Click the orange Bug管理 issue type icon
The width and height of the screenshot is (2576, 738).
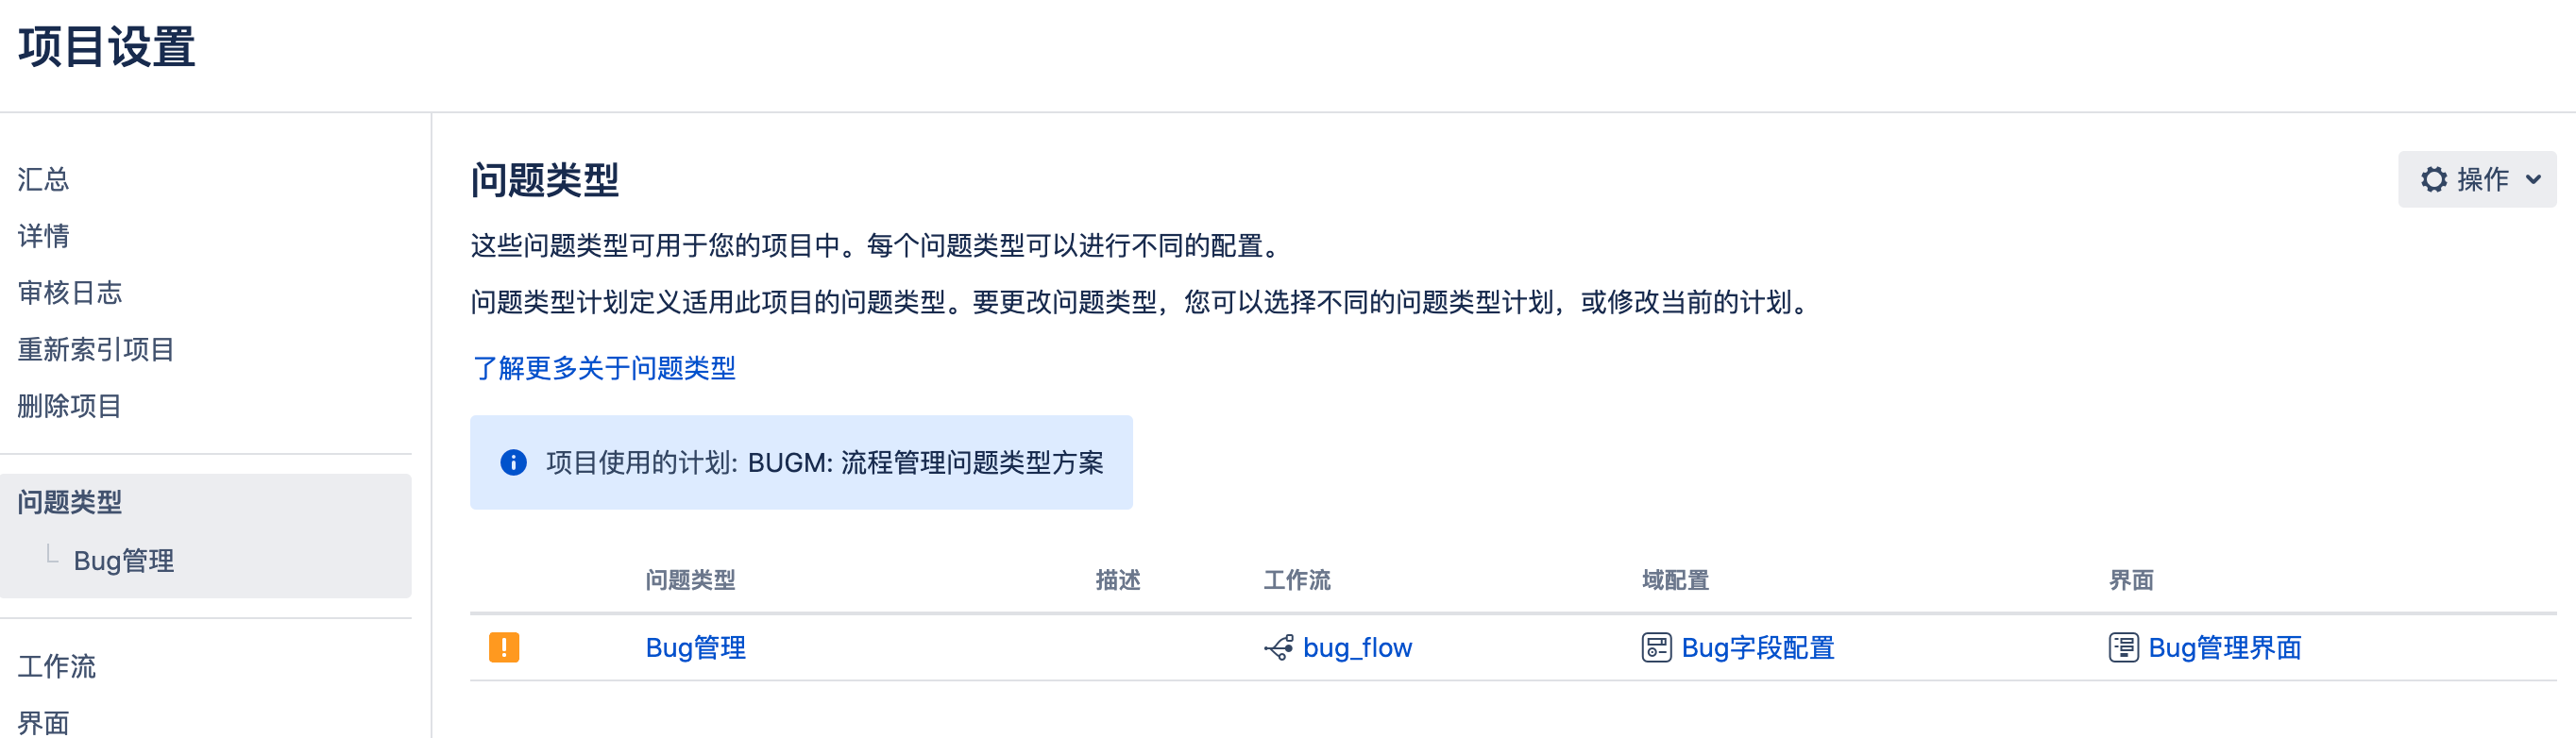(x=504, y=647)
